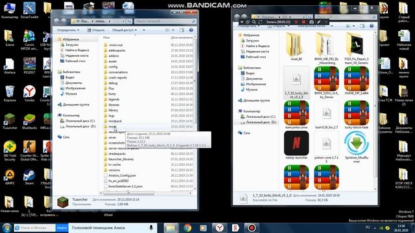
Task: Open the Корзина desktop icon
Action: tap(10, 94)
